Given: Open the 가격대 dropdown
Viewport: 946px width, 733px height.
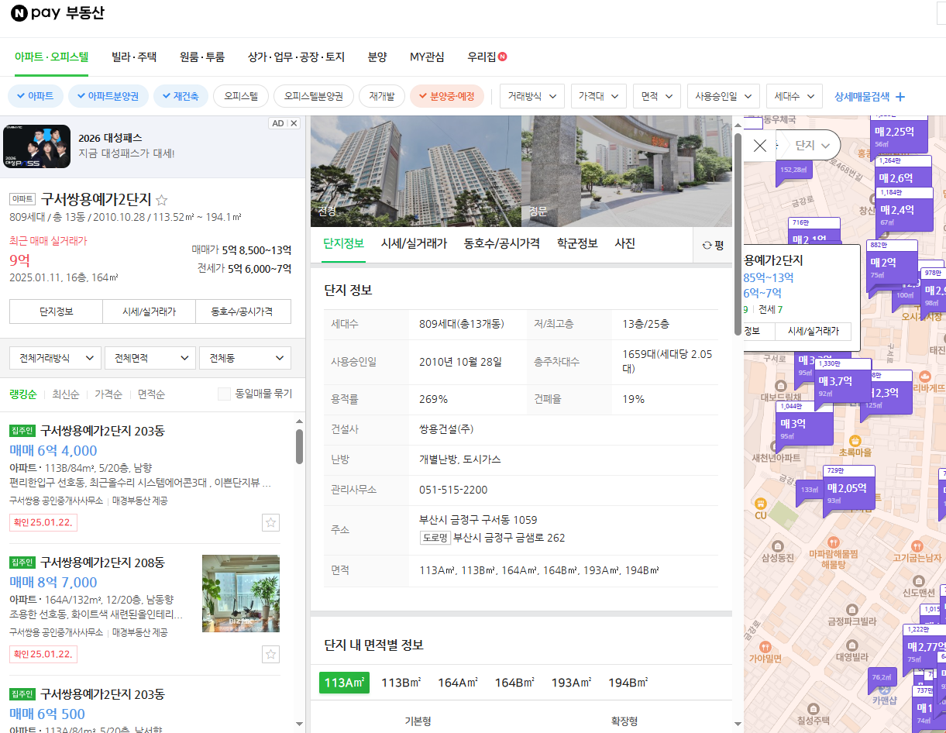Looking at the screenshot, I should [598, 96].
